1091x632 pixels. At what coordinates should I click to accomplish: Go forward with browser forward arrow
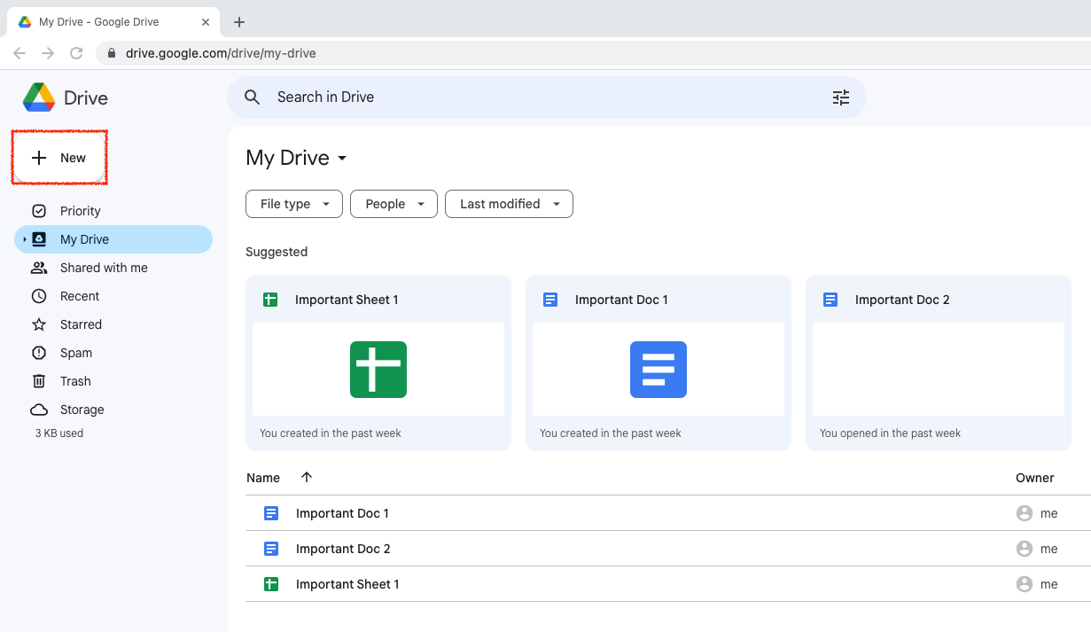(48, 53)
